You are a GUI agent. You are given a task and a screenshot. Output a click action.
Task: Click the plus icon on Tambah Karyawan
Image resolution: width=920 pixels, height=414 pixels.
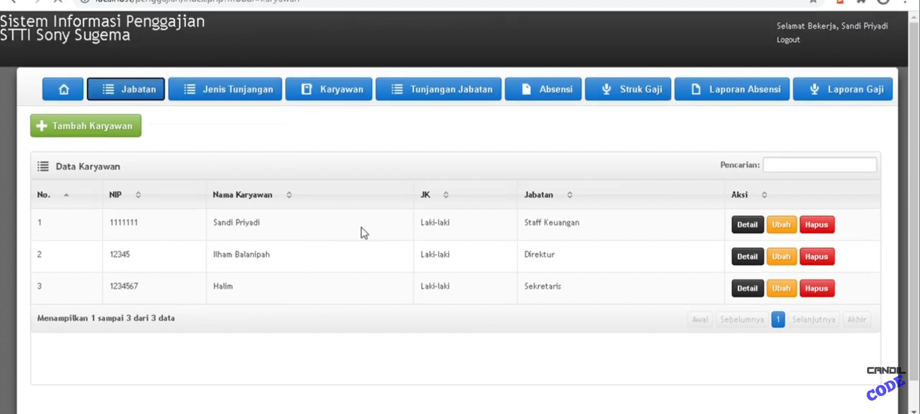(x=41, y=126)
